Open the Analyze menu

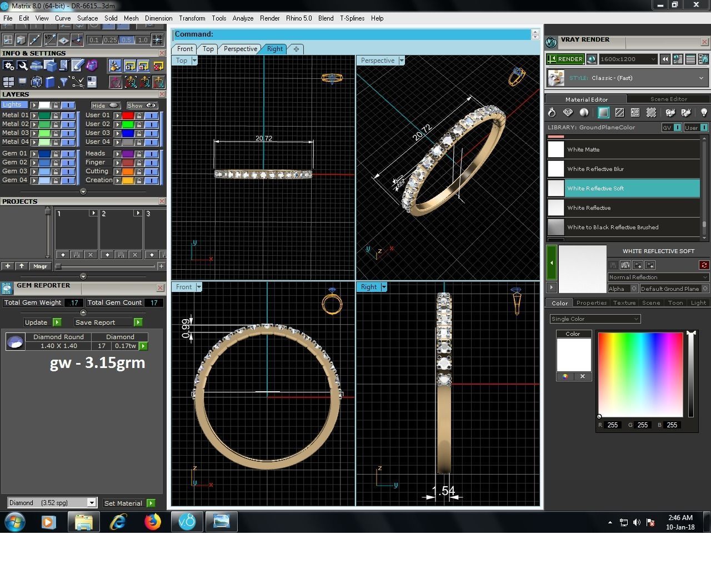(x=243, y=18)
